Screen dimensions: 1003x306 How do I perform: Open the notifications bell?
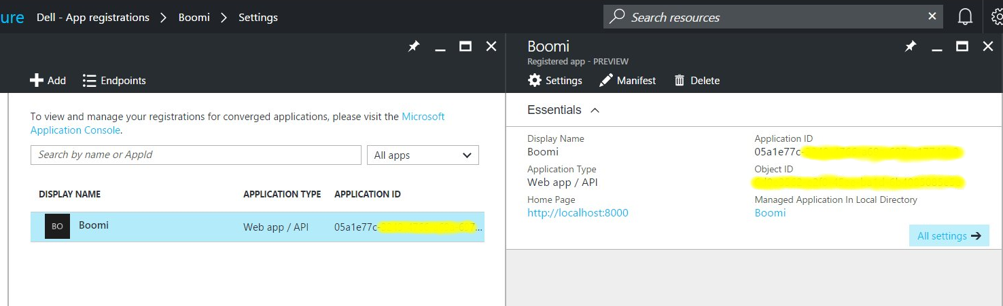pos(965,17)
